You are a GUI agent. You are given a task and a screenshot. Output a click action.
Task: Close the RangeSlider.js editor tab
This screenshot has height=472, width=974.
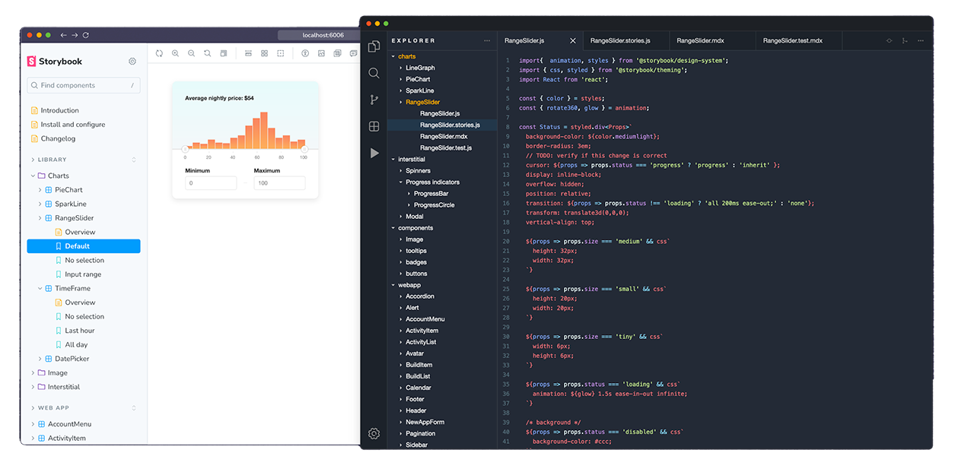click(573, 40)
